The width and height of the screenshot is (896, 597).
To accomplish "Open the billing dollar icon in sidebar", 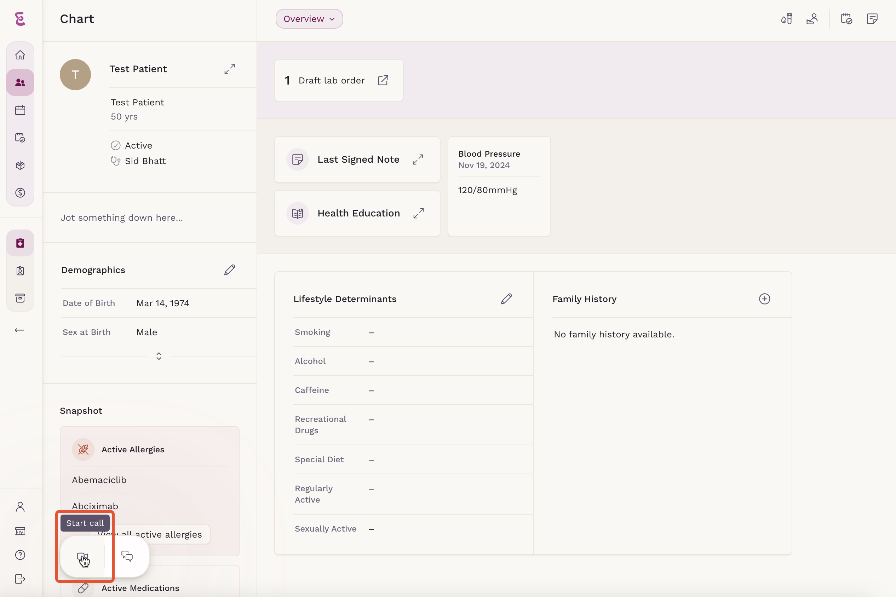I will coord(20,193).
